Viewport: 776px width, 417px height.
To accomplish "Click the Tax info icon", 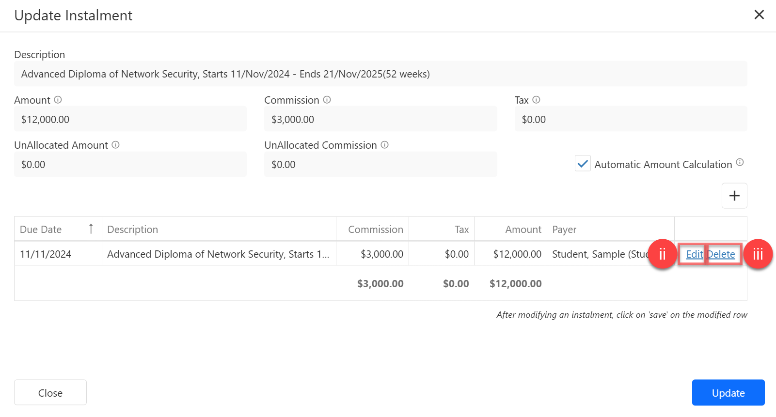I will pos(536,100).
